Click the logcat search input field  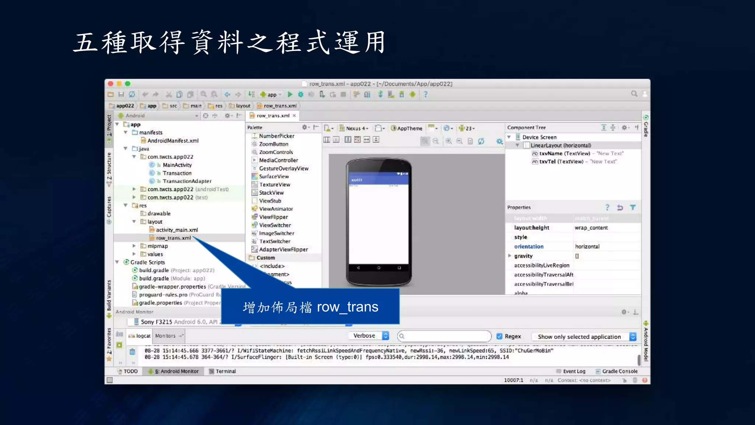click(x=444, y=336)
